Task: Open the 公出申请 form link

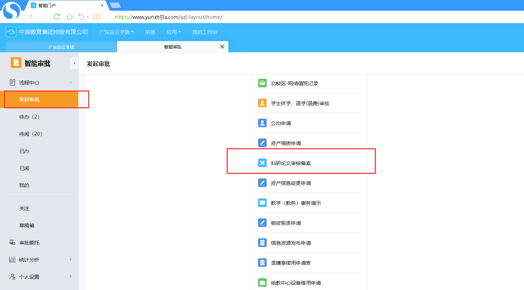Action: (x=281, y=123)
